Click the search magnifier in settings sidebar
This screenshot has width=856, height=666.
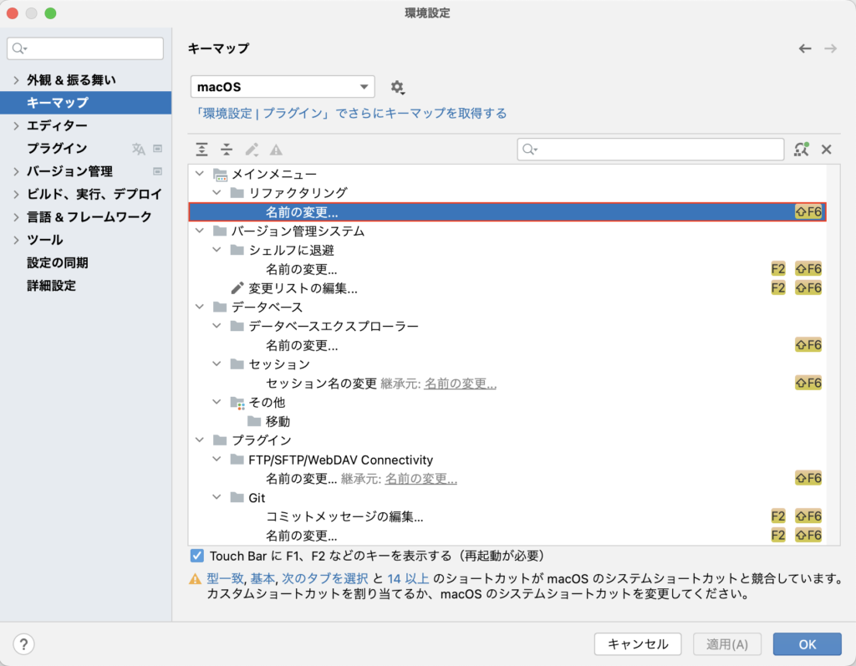[19, 48]
